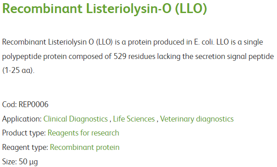This screenshot has height=167, width=277.
Task: Open the Clinical Diagnostics application link
Action: click(76, 119)
